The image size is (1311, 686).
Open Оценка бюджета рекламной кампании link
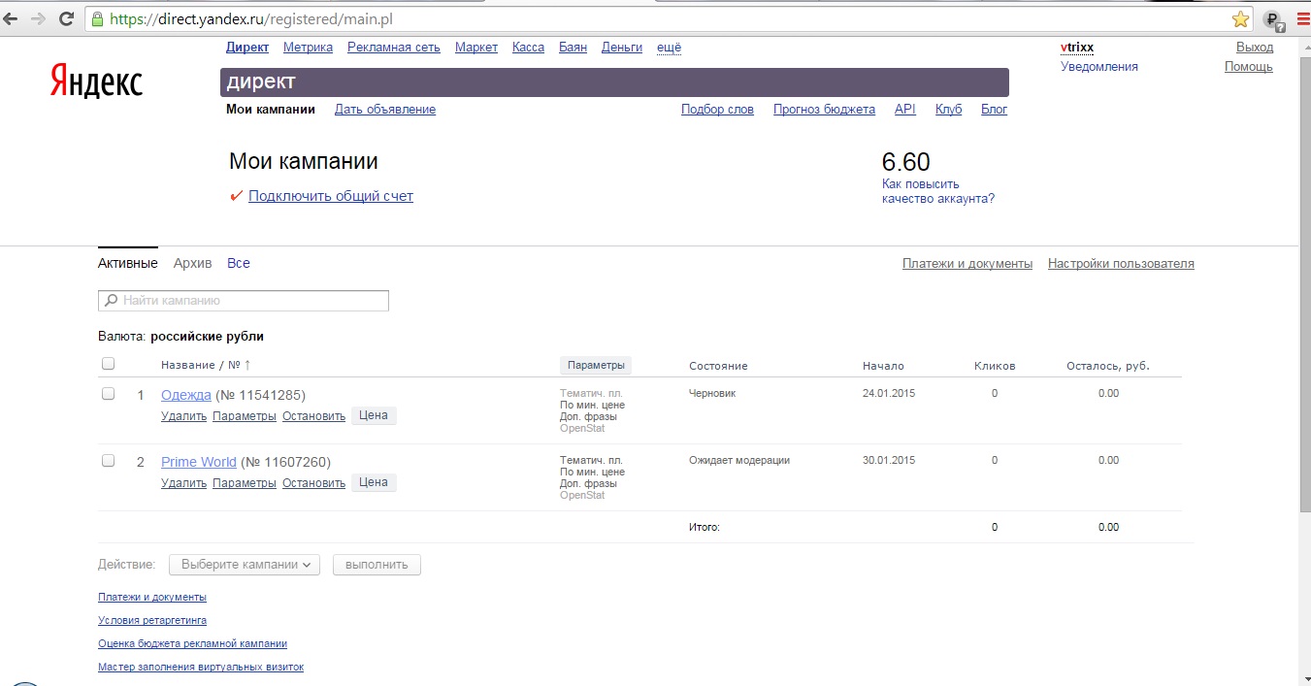click(x=192, y=643)
